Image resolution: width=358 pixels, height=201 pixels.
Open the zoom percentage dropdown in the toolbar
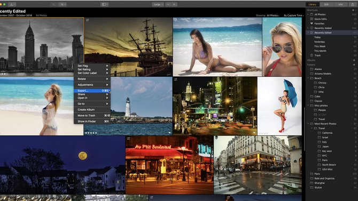click(x=63, y=4)
